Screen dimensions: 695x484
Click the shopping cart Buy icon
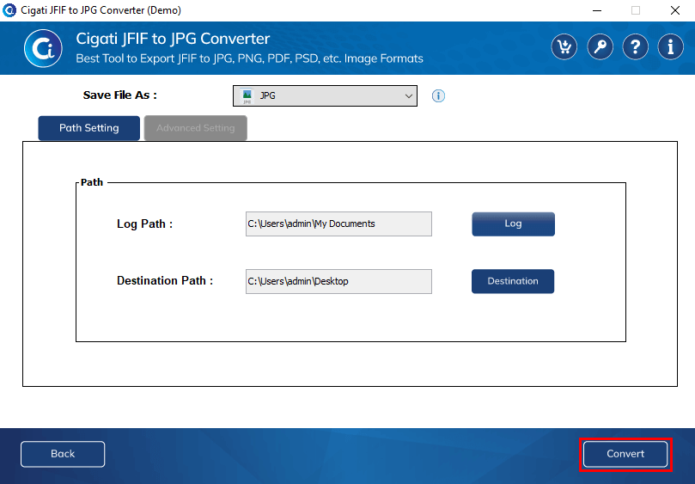click(x=564, y=46)
